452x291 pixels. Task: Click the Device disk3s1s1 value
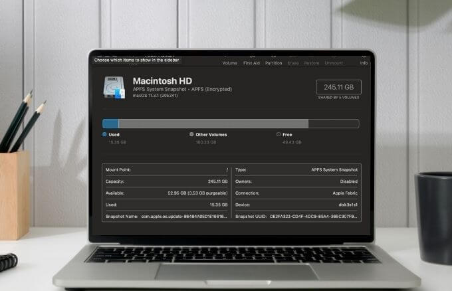[348, 205]
